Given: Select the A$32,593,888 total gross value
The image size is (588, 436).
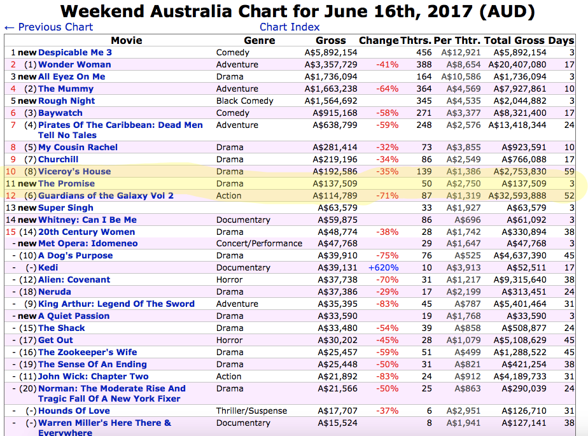Looking at the screenshot, I should click(517, 195).
